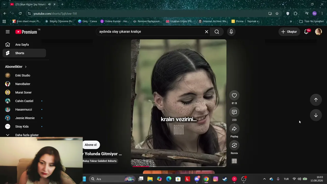Open Instagram from the taskbar
The width and height of the screenshot is (327, 184).
point(216,179)
